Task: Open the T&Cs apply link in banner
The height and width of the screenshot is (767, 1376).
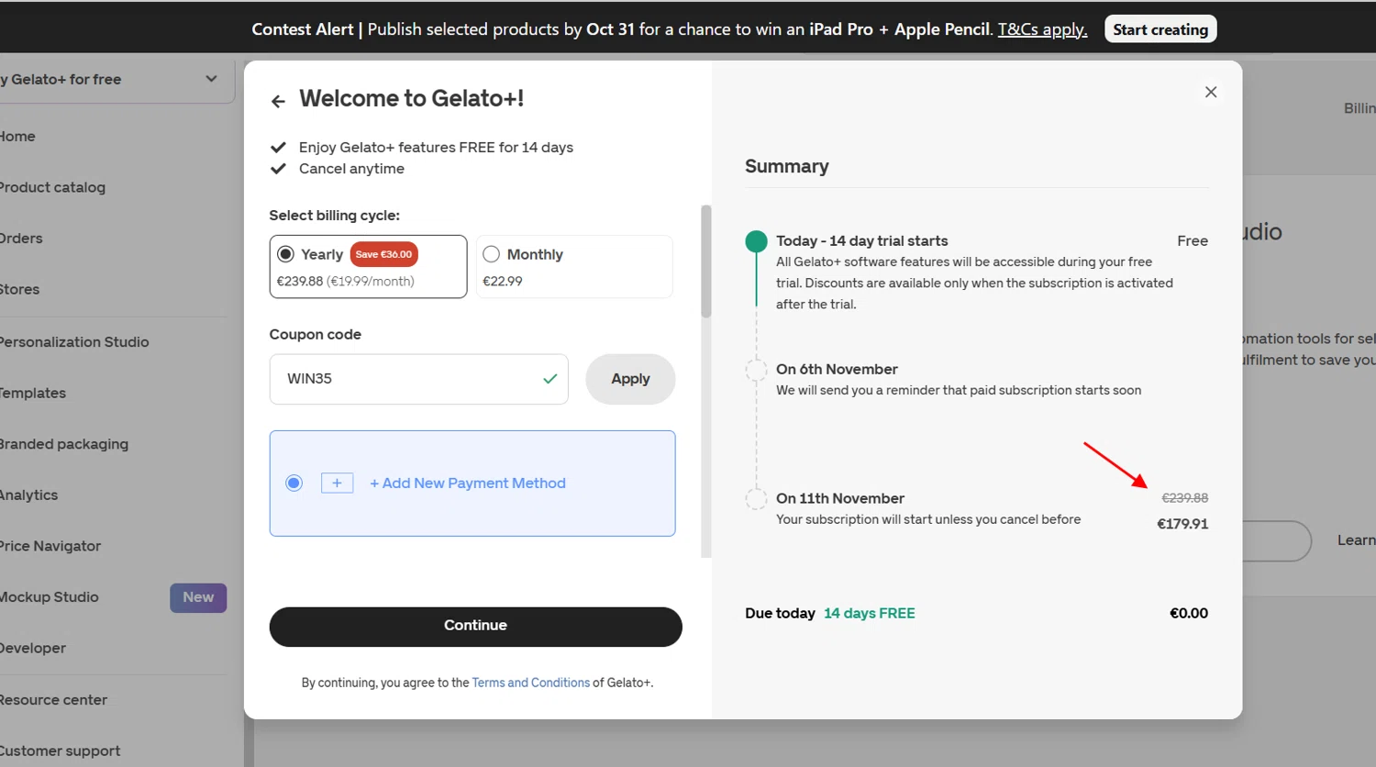Action: 1042,29
